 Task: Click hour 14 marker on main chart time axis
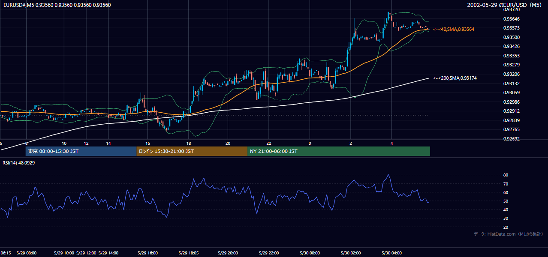pos(108,143)
